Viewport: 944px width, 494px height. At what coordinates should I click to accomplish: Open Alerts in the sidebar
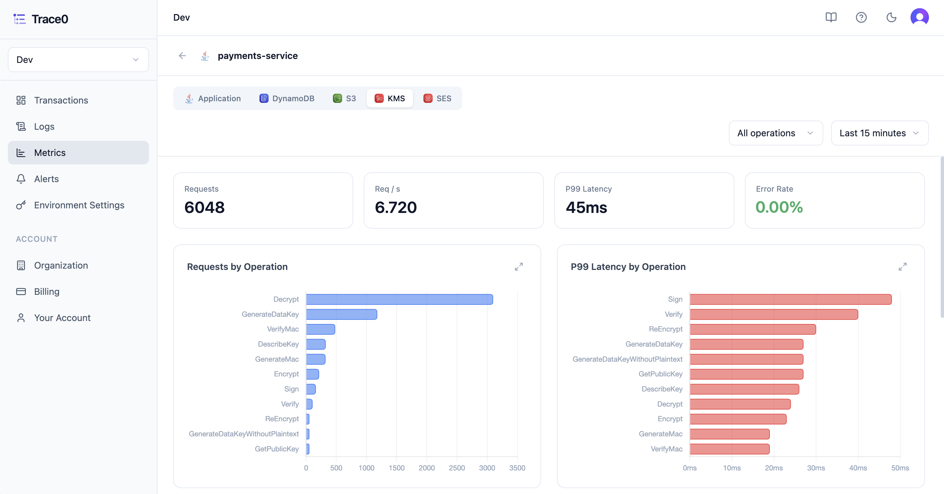point(78,179)
